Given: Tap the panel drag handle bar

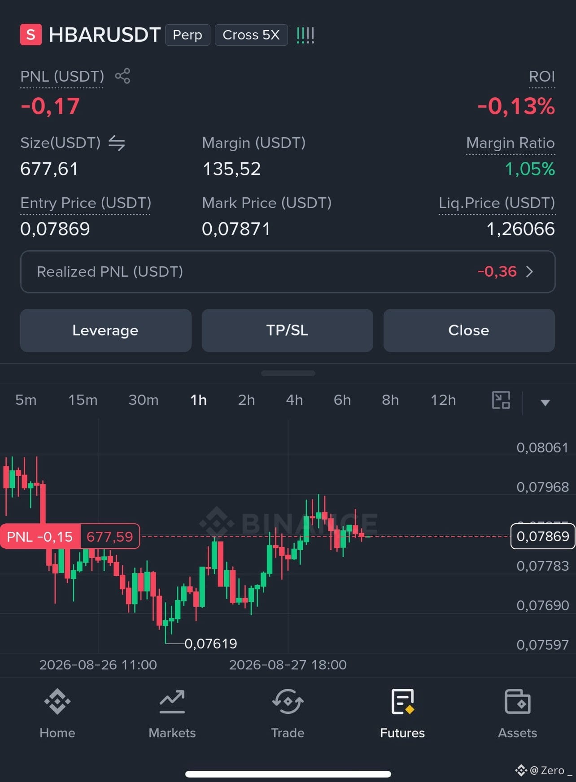Looking at the screenshot, I should [288, 373].
